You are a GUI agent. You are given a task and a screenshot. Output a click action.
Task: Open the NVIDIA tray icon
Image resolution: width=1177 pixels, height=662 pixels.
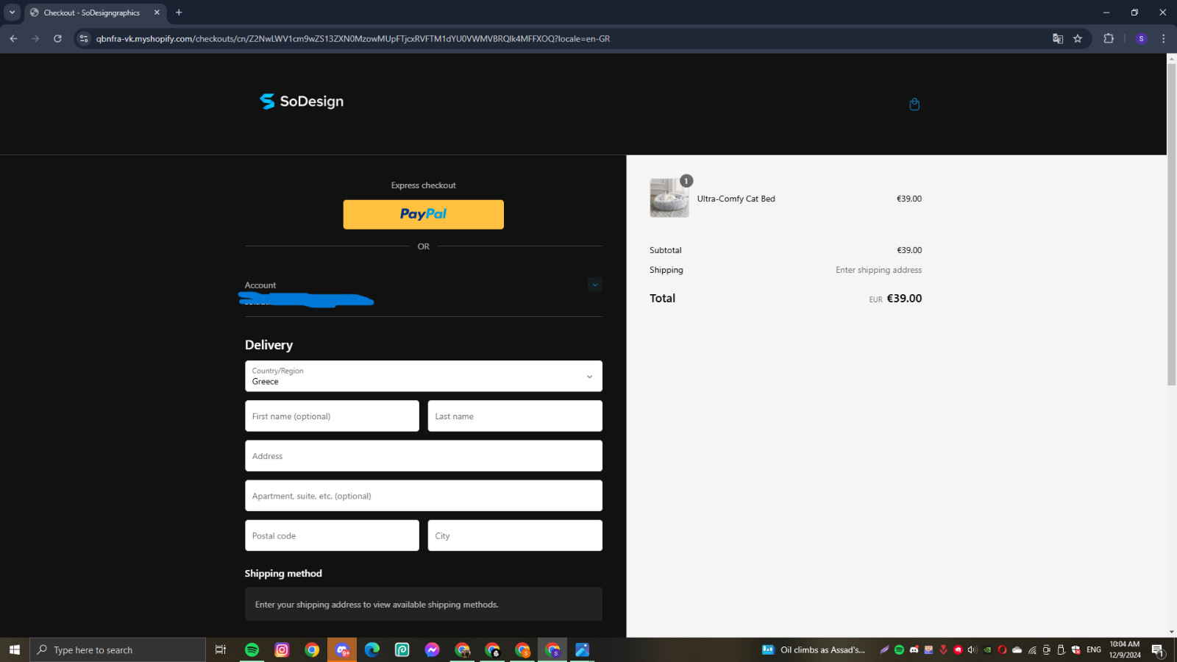(987, 649)
